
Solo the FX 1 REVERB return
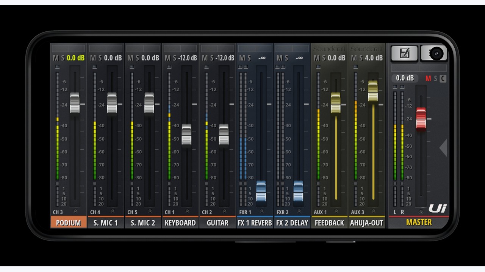click(x=249, y=58)
